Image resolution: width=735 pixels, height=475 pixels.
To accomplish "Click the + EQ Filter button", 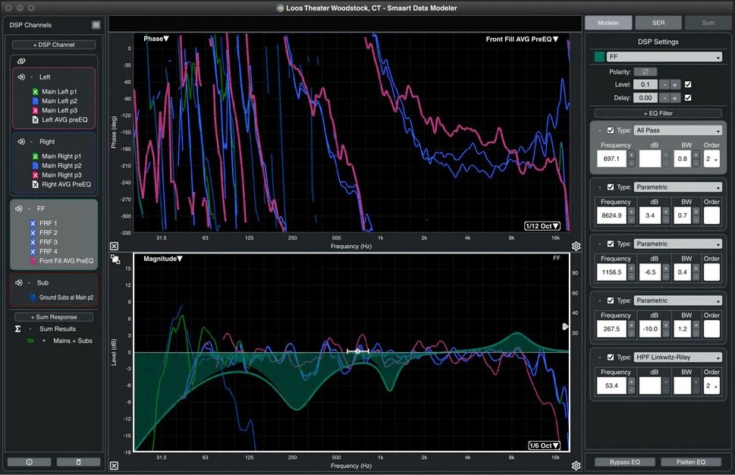I will 658,113.
